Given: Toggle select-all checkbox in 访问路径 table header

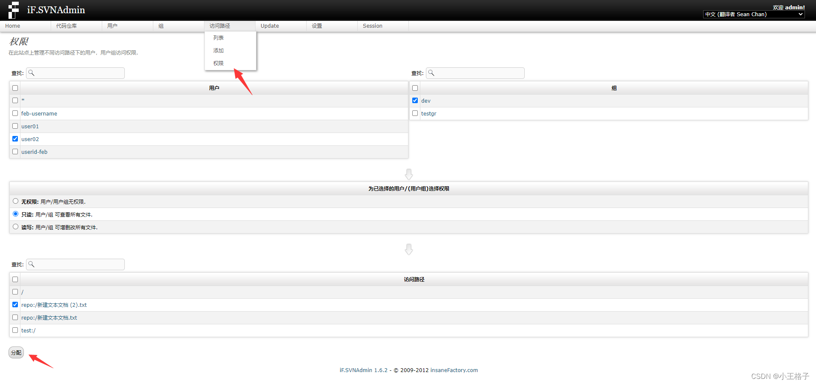Looking at the screenshot, I should [x=15, y=279].
